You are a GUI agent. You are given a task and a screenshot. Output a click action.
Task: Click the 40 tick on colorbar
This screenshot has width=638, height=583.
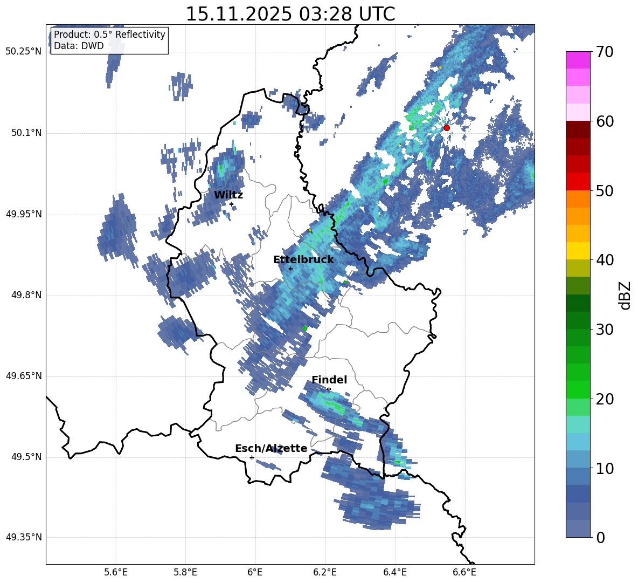605,260
